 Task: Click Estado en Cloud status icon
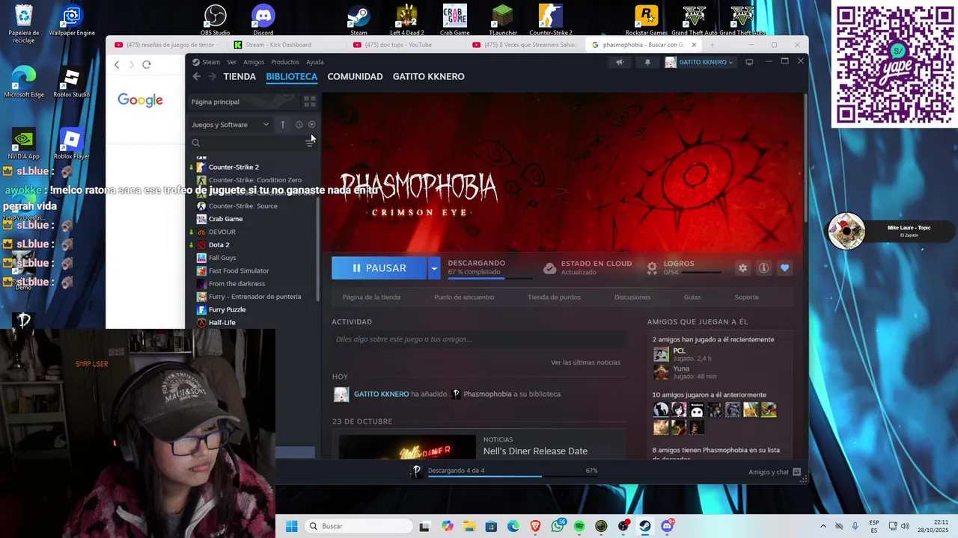pyautogui.click(x=550, y=268)
